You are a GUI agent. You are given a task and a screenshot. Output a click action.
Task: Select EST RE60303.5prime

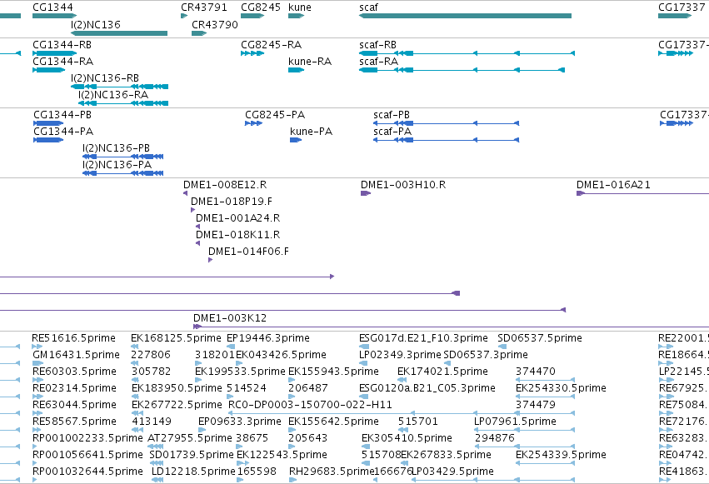click(x=37, y=380)
